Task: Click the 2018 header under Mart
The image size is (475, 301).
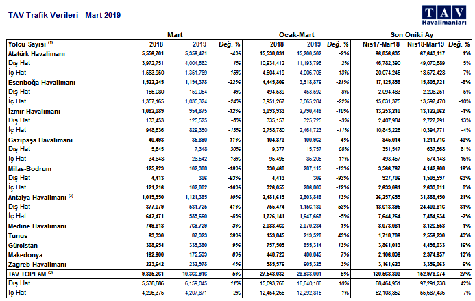Action: pyautogui.click(x=156, y=44)
